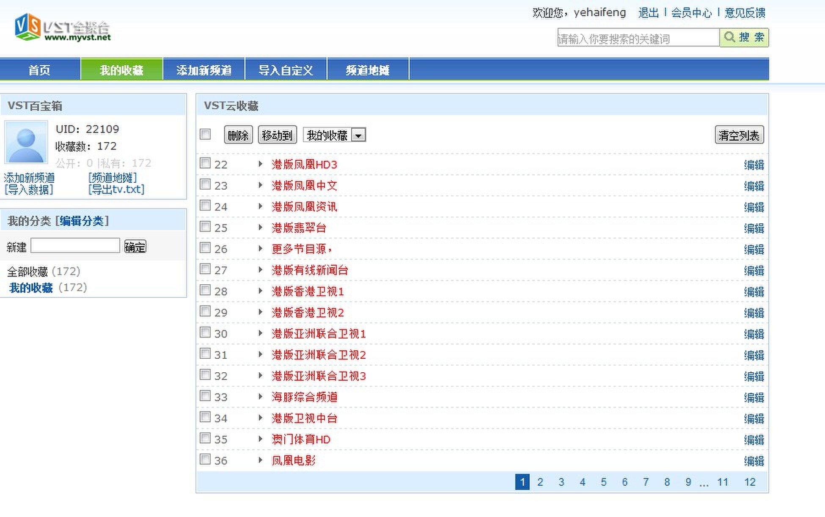Open channel 港版亚洲联合卫视1
The height and width of the screenshot is (517, 825).
pos(319,334)
